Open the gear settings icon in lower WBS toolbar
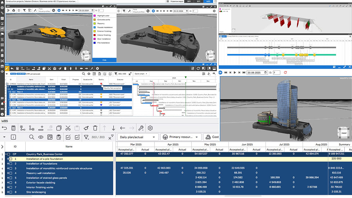This screenshot has width=352, height=198. pyautogui.click(x=150, y=128)
